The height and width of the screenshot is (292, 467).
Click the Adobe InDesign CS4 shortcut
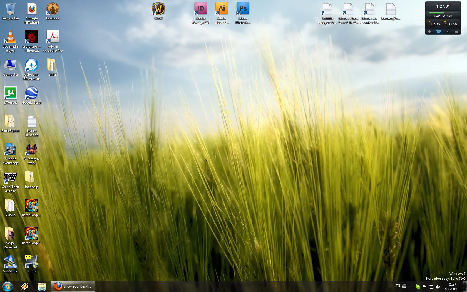point(200,9)
